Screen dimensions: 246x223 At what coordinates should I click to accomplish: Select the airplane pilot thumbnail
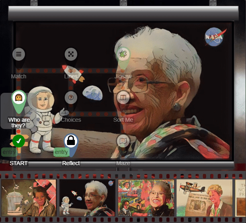pos(205,198)
